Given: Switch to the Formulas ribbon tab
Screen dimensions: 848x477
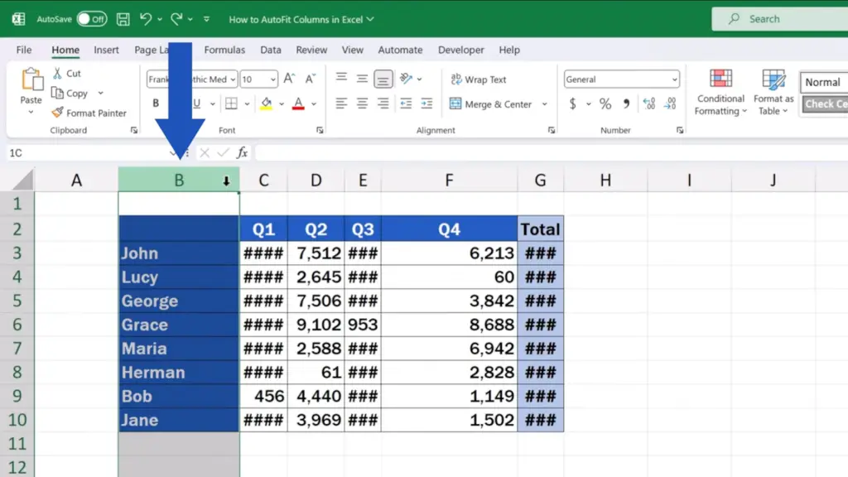Looking at the screenshot, I should pos(224,50).
